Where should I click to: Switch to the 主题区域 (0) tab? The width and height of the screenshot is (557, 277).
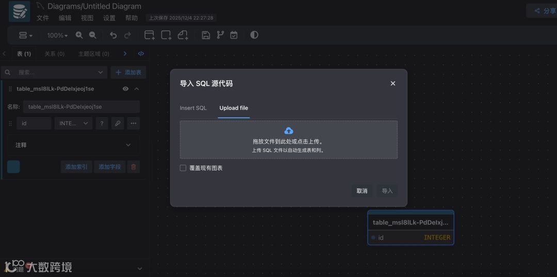click(x=94, y=54)
